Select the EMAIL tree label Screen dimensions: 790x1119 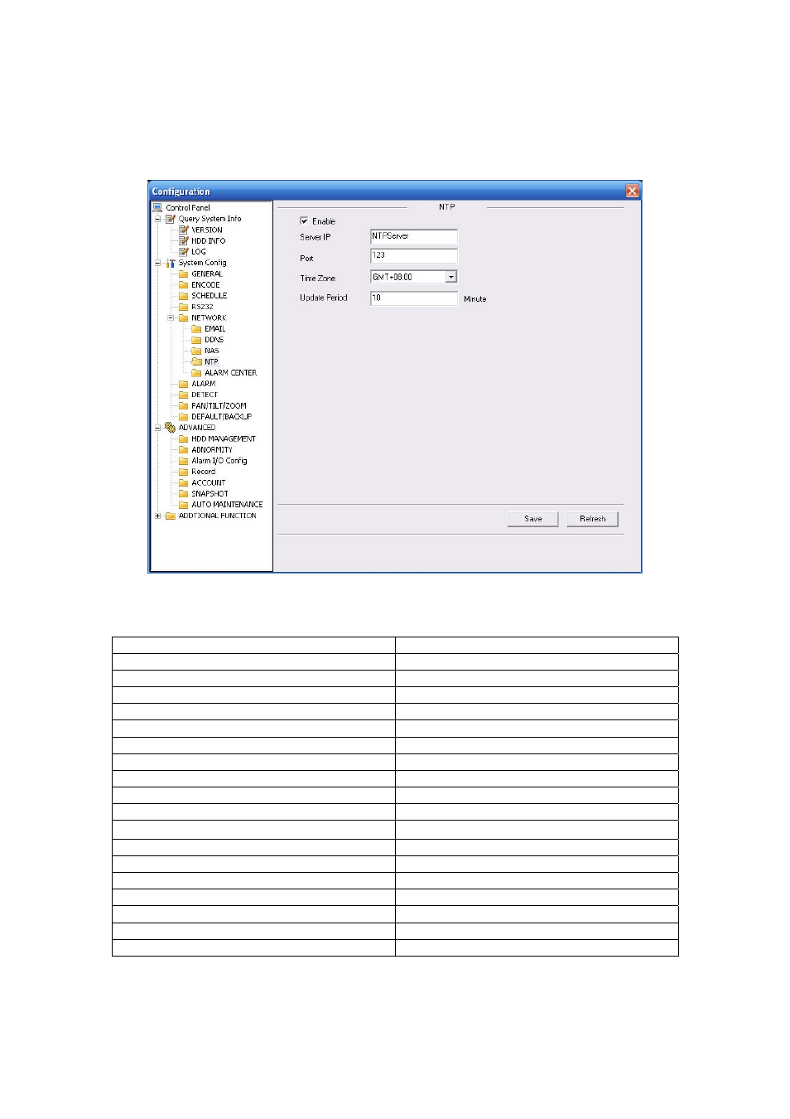pos(215,328)
